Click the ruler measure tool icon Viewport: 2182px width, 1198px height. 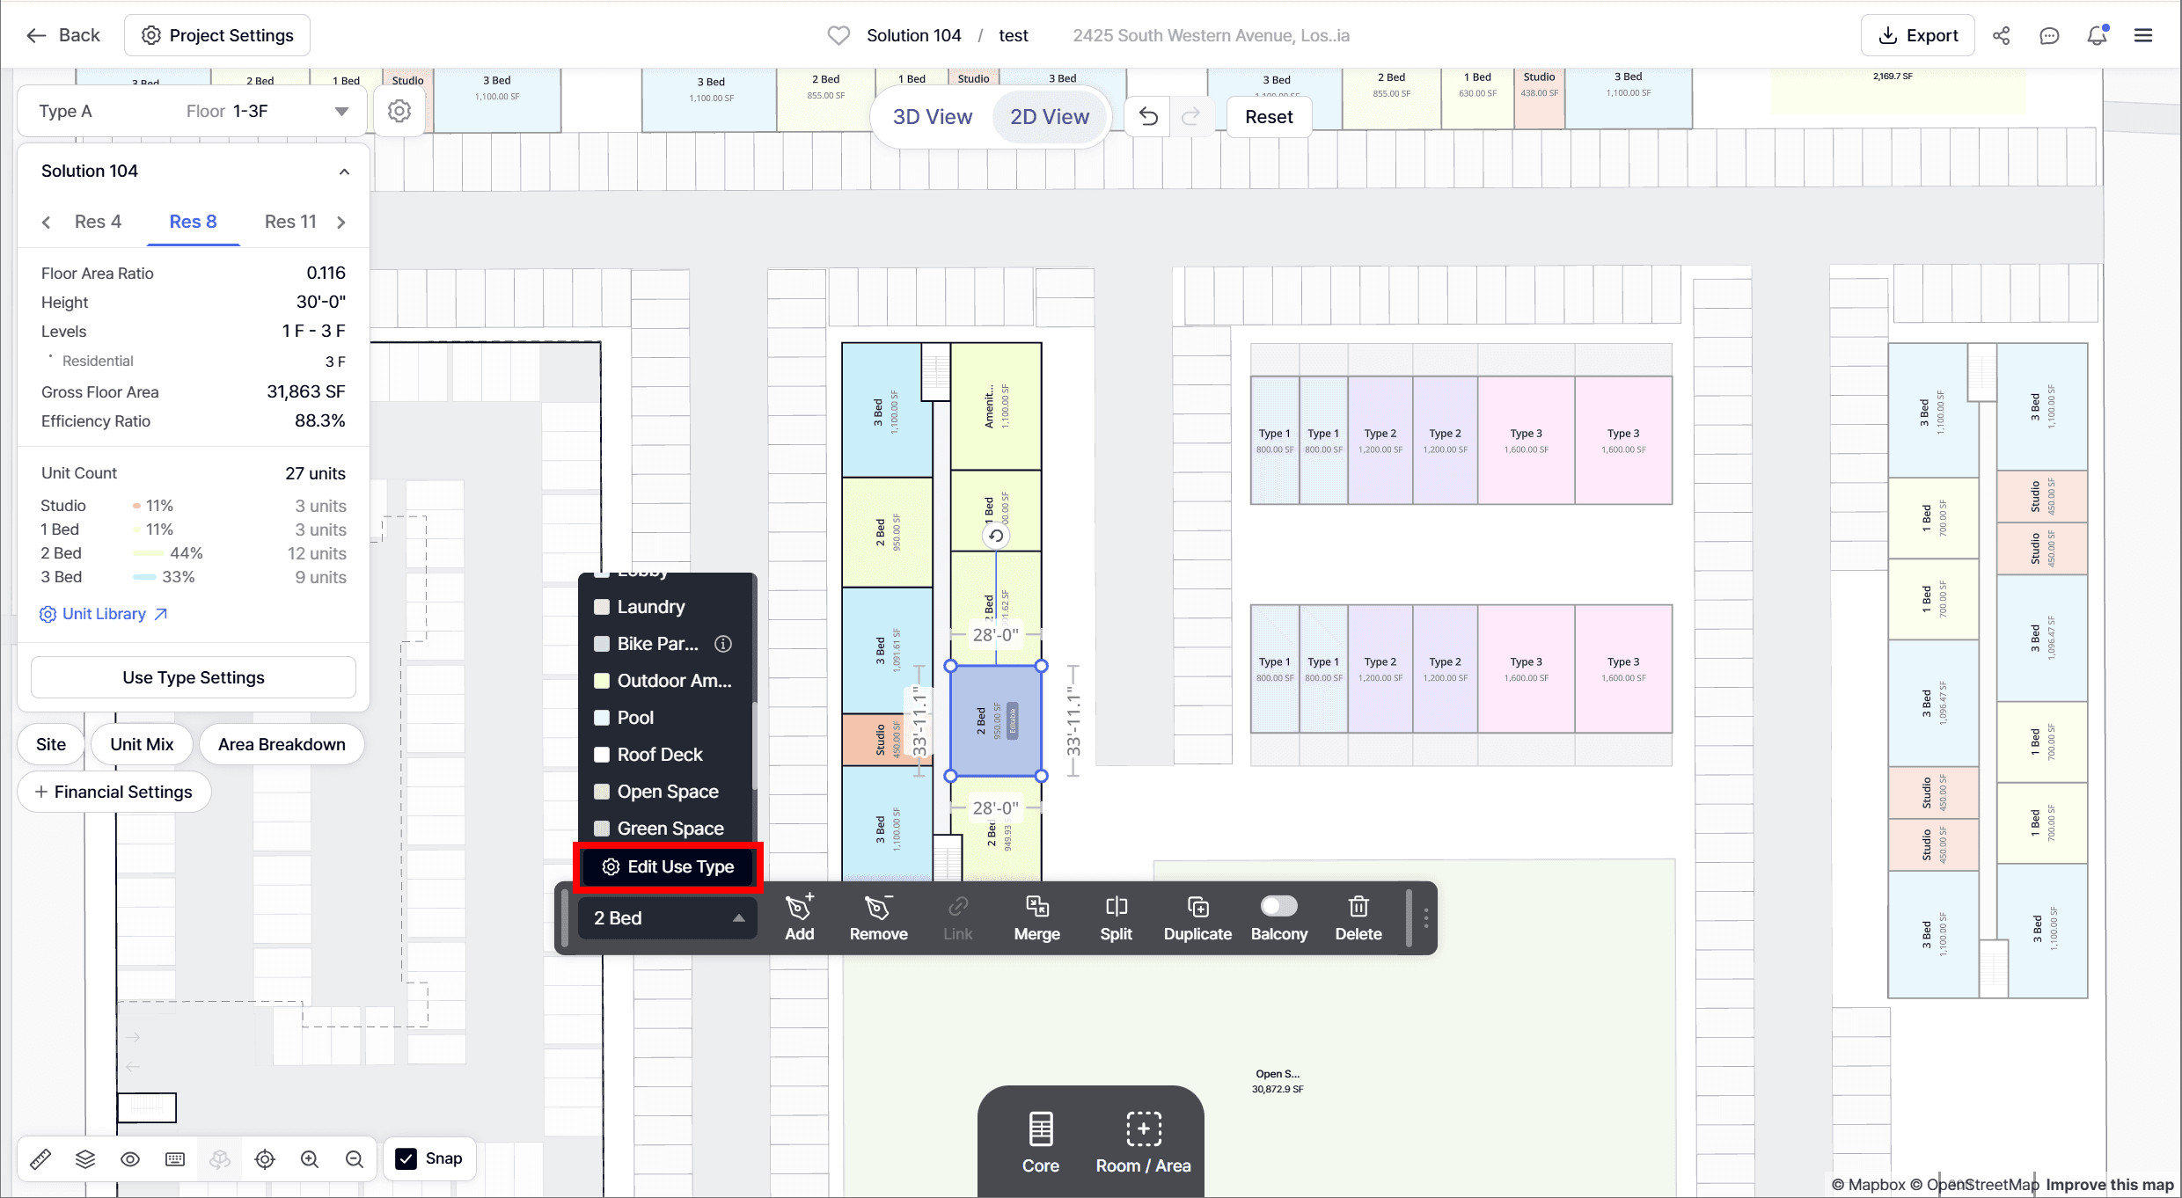tap(40, 1159)
